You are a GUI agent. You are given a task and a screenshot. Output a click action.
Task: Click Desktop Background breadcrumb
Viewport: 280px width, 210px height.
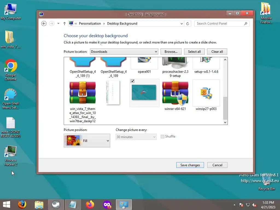click(122, 24)
